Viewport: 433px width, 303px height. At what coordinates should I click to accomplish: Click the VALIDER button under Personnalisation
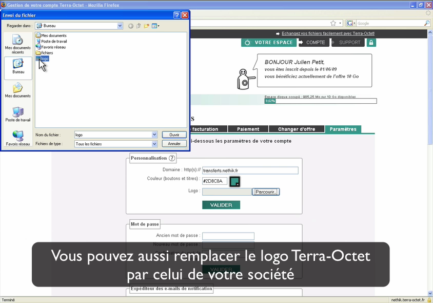click(x=221, y=205)
